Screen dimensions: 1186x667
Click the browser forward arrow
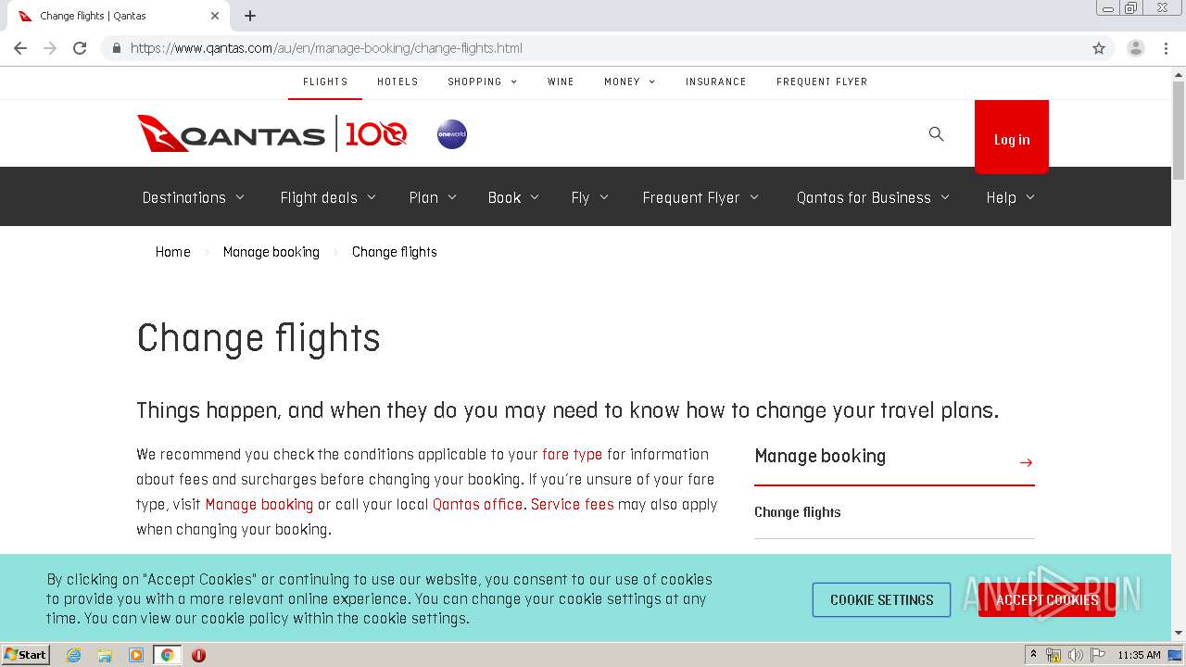coord(50,48)
